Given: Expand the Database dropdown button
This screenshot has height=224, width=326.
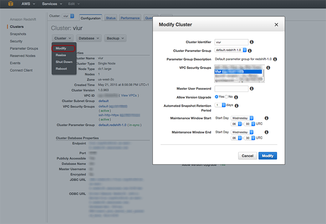Looking at the screenshot, I should click(89, 38).
